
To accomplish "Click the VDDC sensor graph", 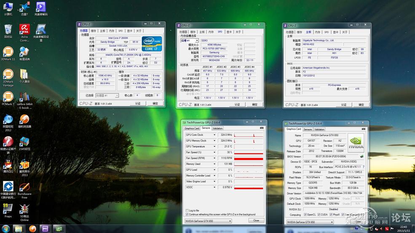I will [x=249, y=187].
